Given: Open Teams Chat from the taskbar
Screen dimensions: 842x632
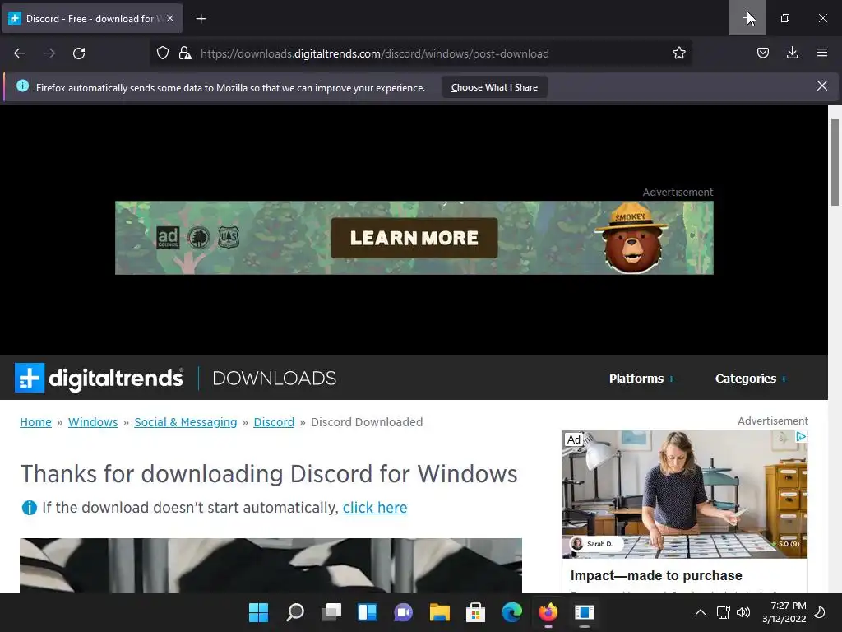Looking at the screenshot, I should point(403,612).
